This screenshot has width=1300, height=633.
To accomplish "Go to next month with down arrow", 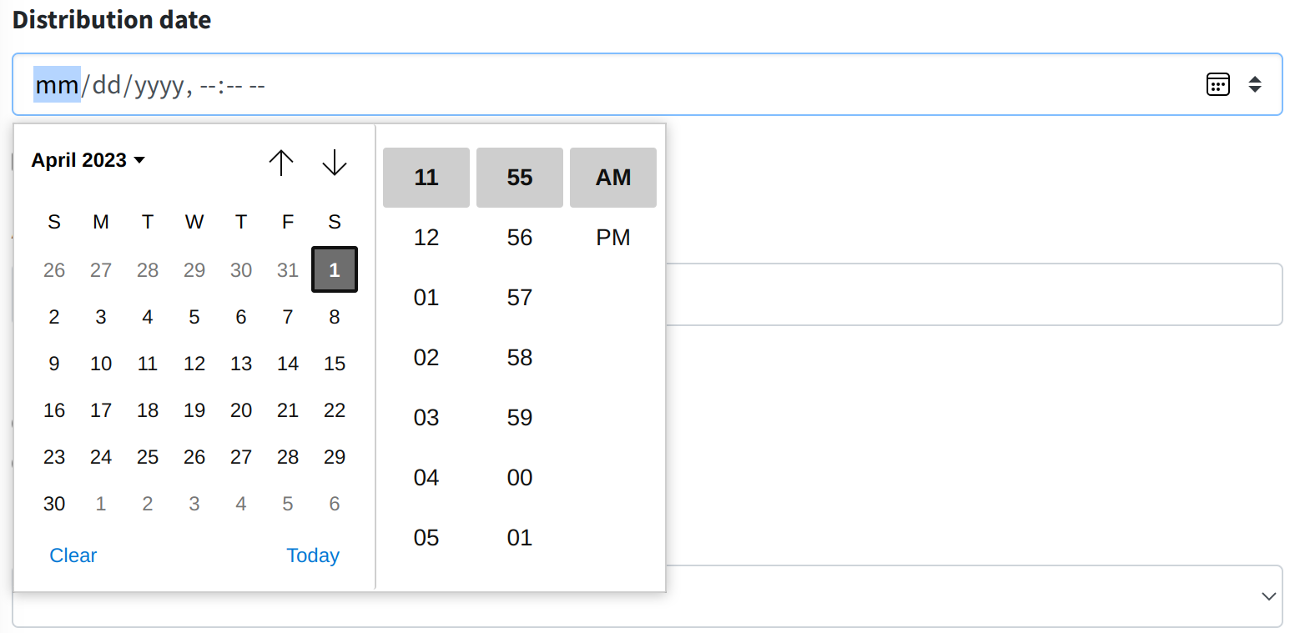I will pos(334,162).
